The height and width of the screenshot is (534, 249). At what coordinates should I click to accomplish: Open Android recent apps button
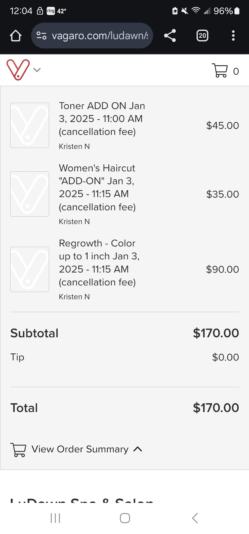point(55,518)
